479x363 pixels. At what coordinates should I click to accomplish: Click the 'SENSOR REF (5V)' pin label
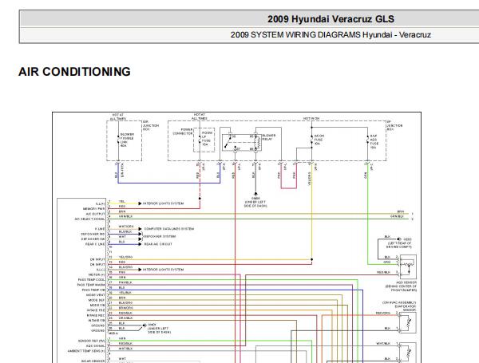point(91,341)
